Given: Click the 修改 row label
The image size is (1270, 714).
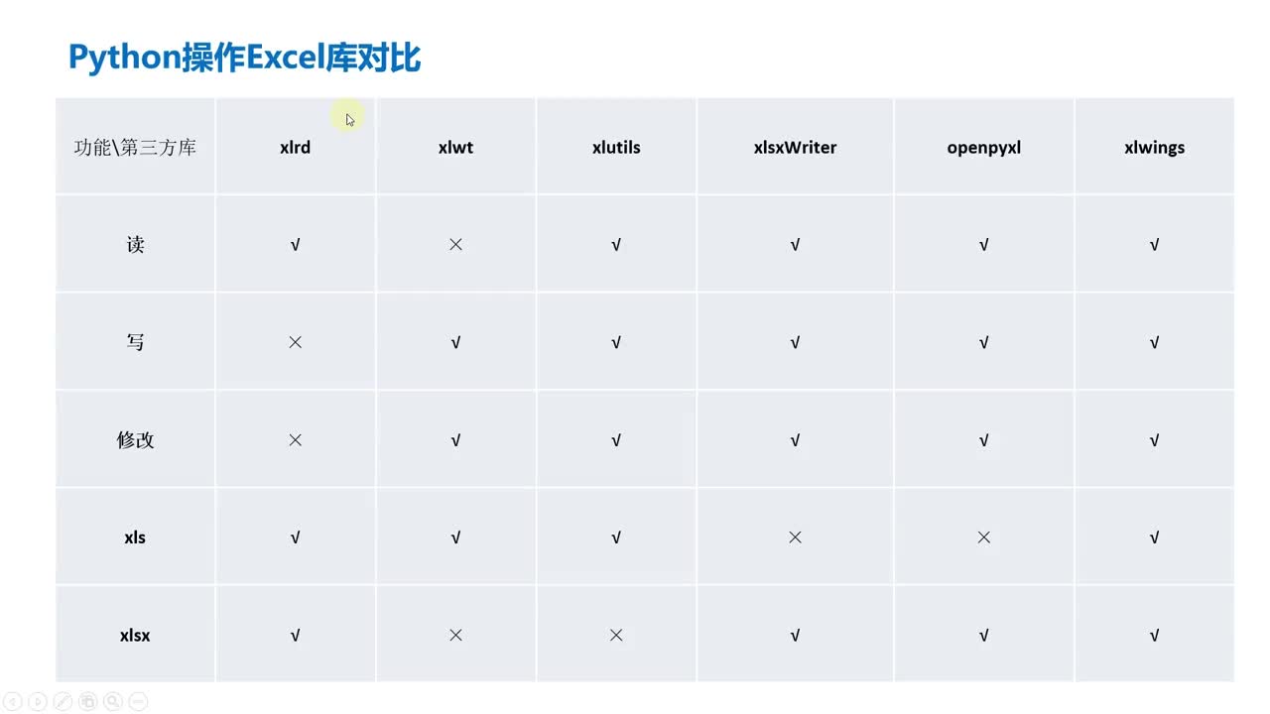Looking at the screenshot, I should [136, 439].
